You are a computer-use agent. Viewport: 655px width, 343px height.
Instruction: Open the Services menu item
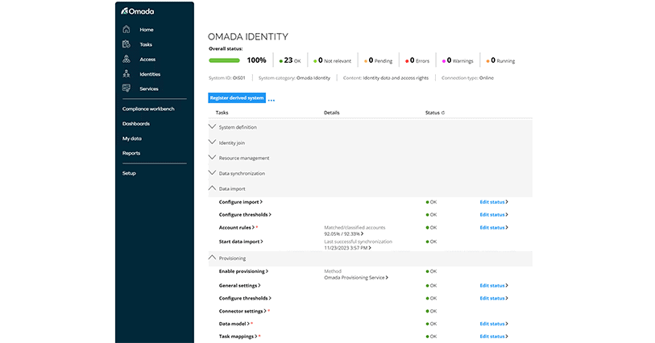click(149, 89)
